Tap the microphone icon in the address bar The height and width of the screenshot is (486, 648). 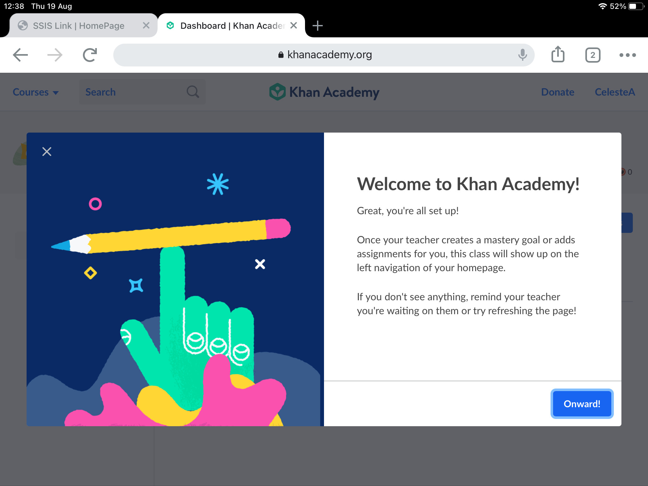(x=522, y=55)
